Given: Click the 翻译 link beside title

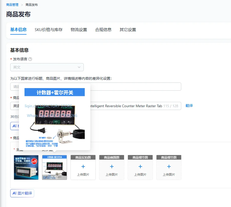Looking at the screenshot, I should [189, 106].
